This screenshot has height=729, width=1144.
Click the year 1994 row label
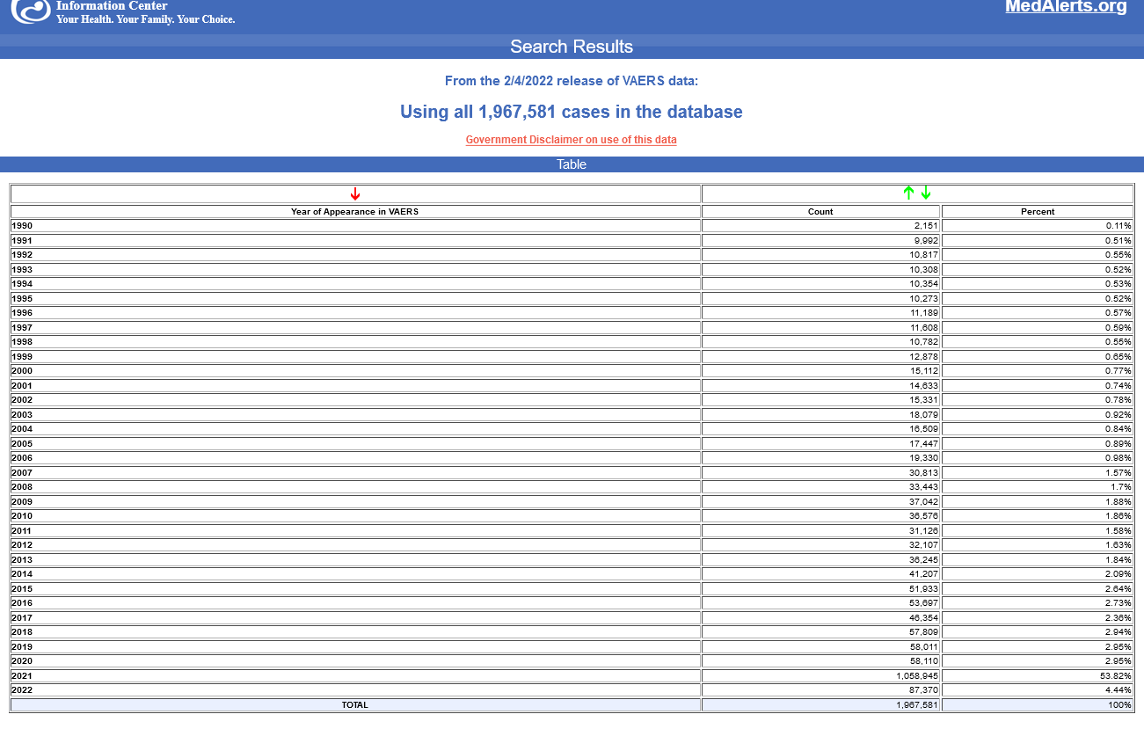[22, 284]
